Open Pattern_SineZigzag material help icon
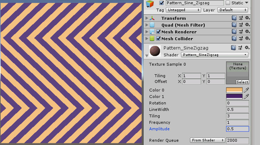 [233, 48]
